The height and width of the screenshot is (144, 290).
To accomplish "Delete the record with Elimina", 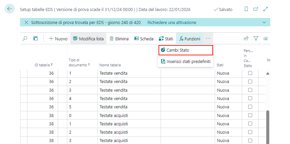I will [x=119, y=39].
